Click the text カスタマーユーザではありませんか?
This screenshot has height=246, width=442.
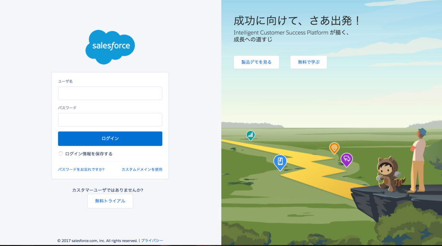107,190
